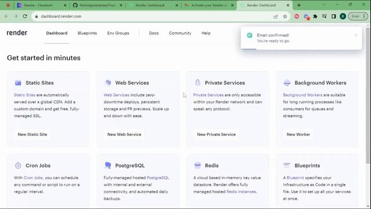Open the tab search dropdown arrow
This screenshot has width=371, height=209.
click(323, 5)
